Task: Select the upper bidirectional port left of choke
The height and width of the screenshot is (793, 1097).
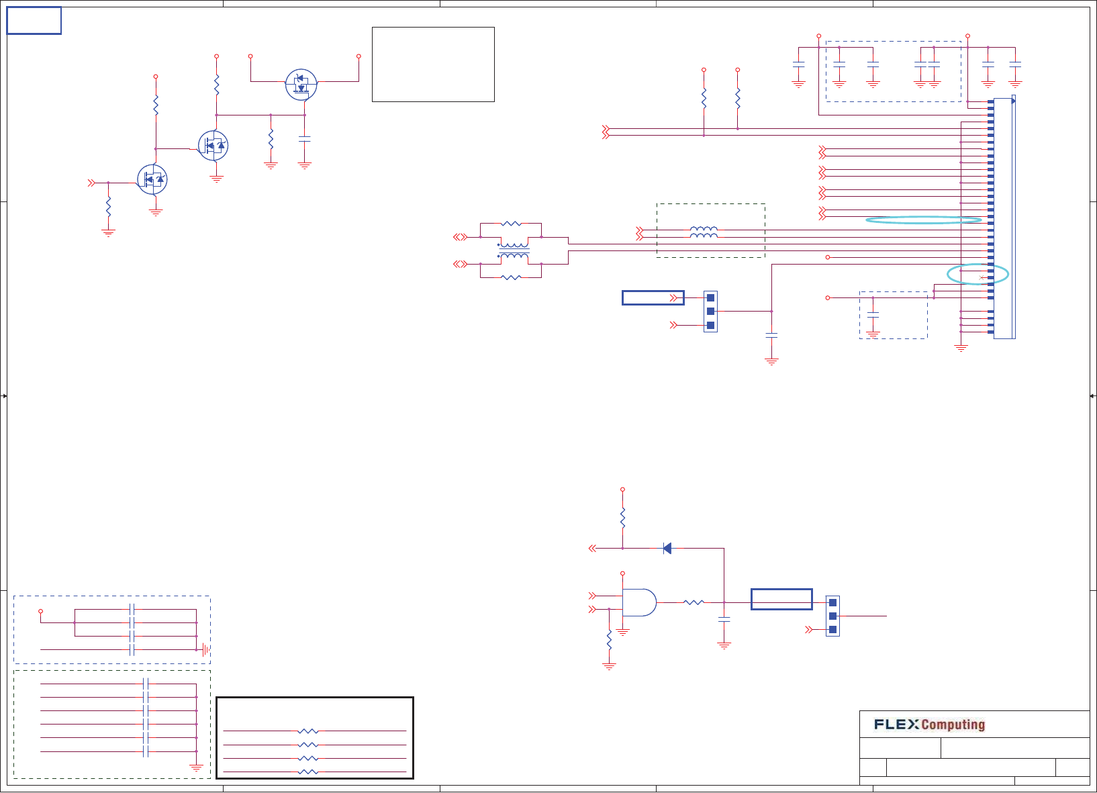Action: tap(460, 237)
